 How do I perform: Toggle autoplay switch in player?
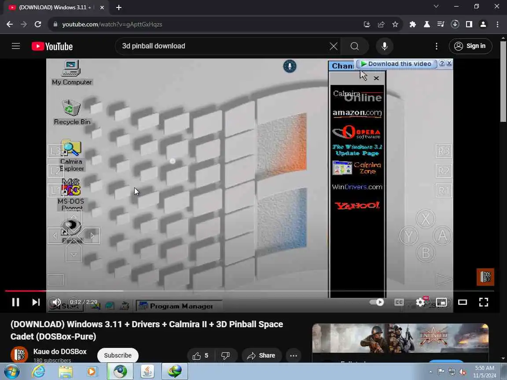(x=377, y=302)
